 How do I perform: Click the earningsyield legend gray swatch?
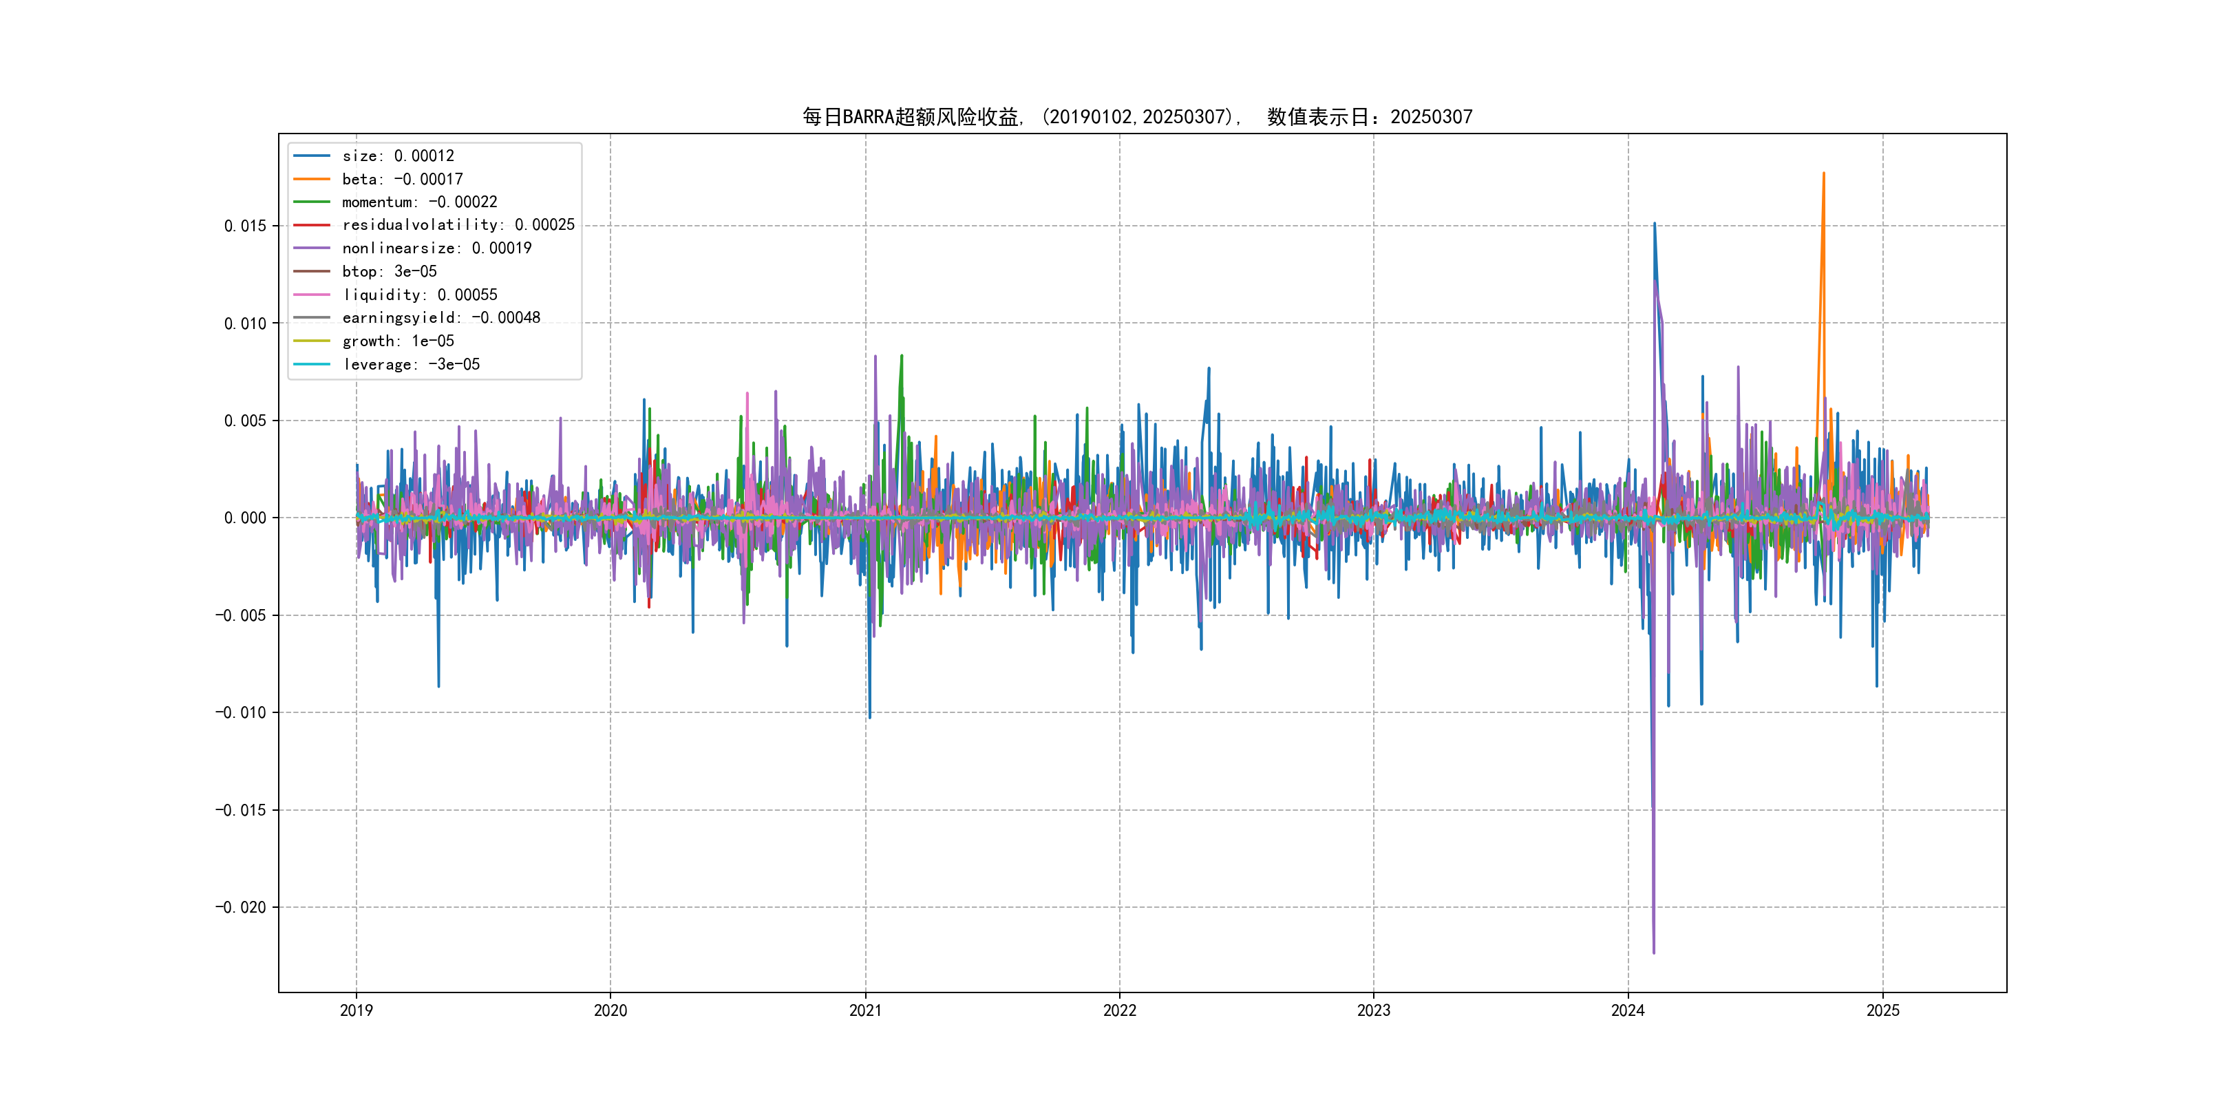tap(312, 318)
